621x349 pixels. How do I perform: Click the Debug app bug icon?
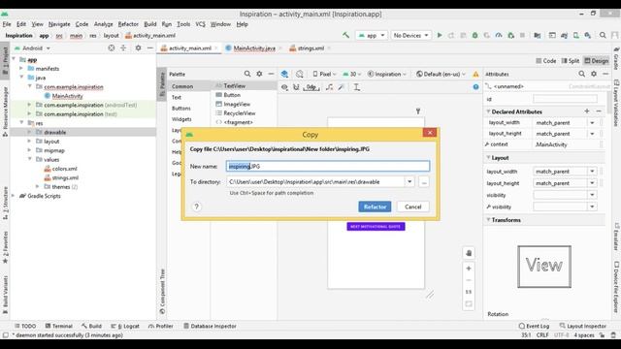point(474,35)
